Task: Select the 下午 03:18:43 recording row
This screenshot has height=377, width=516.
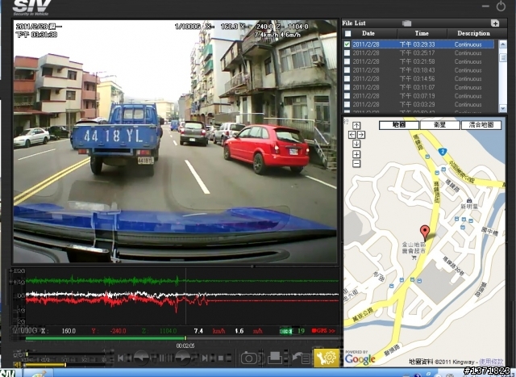Action: [423, 70]
